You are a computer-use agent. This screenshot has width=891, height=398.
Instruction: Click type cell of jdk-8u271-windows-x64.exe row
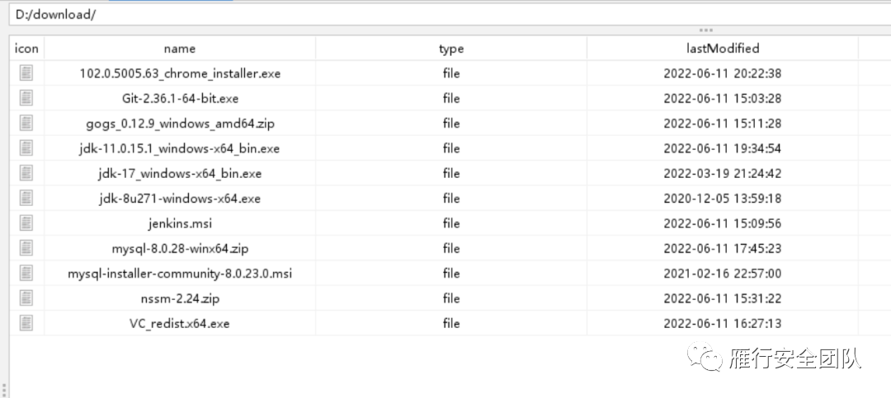pyautogui.click(x=451, y=199)
